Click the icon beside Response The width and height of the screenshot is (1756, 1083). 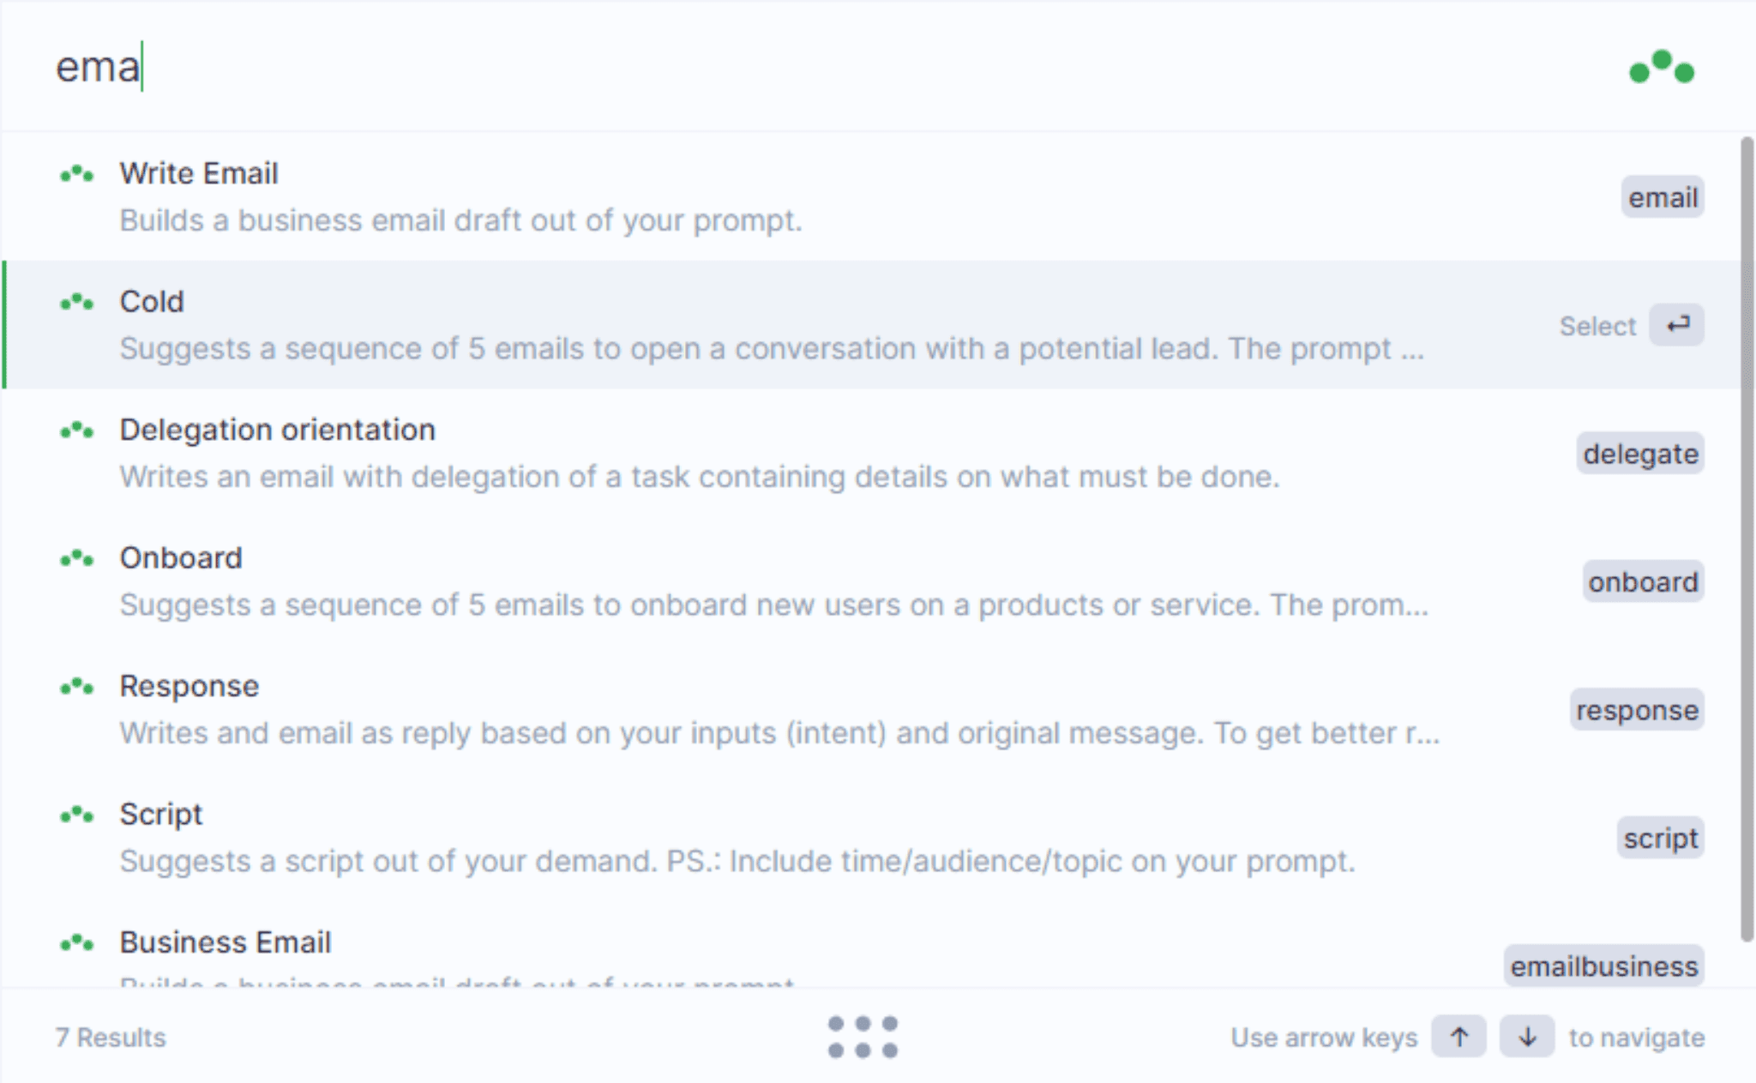pyautogui.click(x=77, y=687)
